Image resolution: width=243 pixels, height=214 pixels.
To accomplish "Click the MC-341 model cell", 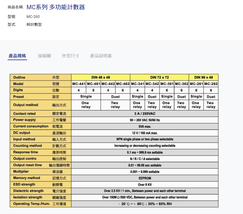I will pos(137,84).
